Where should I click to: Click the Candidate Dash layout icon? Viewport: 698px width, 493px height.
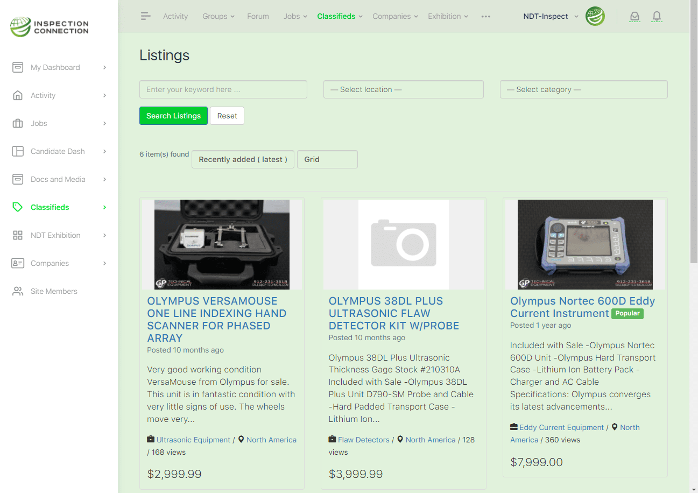click(x=18, y=151)
